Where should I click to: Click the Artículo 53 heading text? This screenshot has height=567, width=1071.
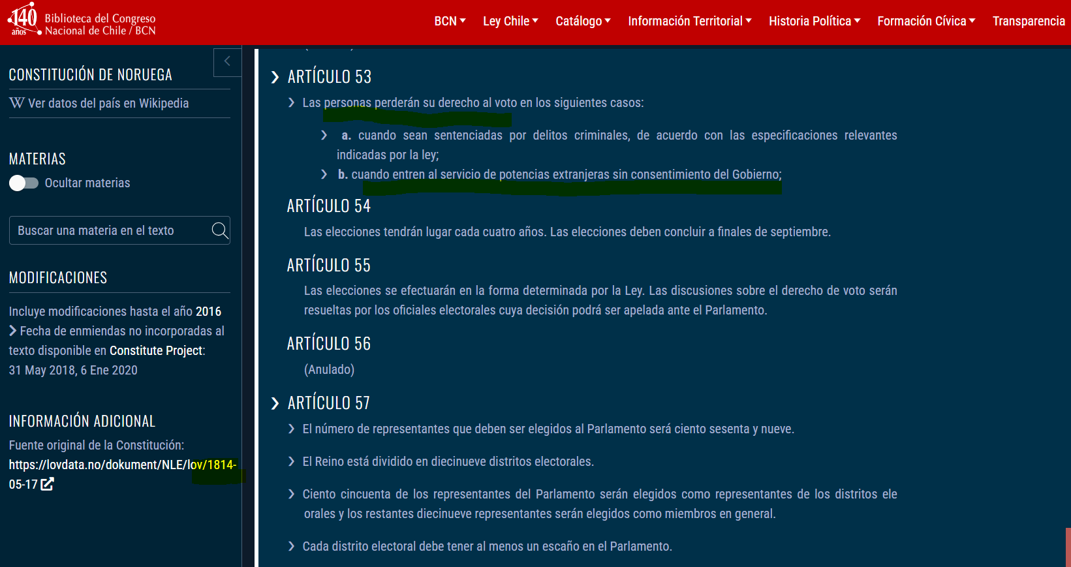coord(330,77)
